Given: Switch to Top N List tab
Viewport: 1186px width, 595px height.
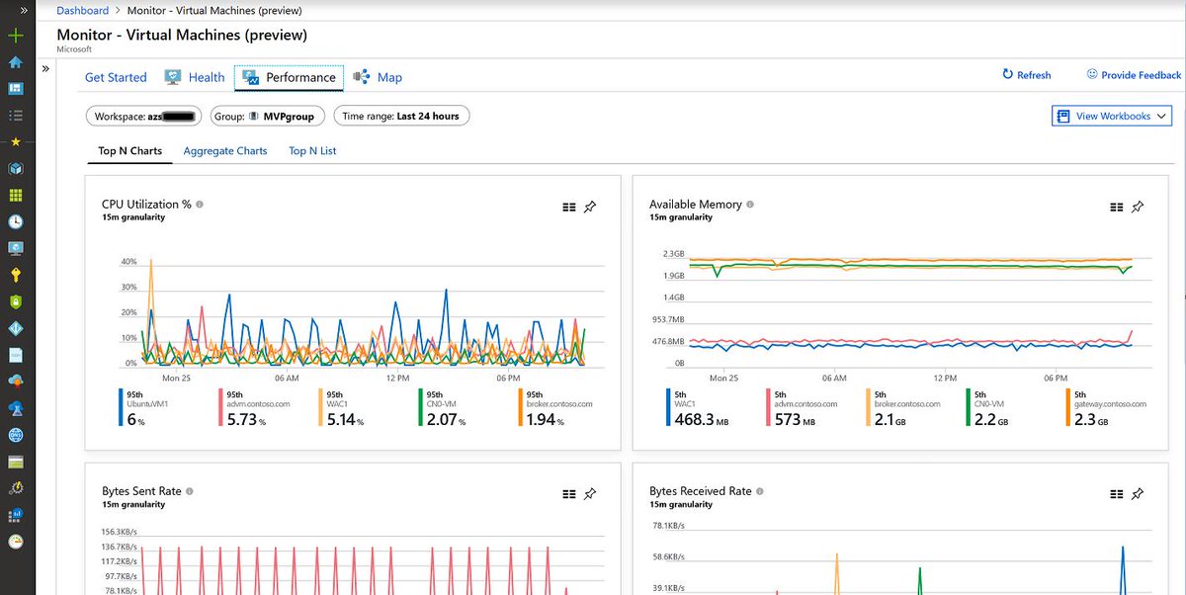Looking at the screenshot, I should click(312, 151).
